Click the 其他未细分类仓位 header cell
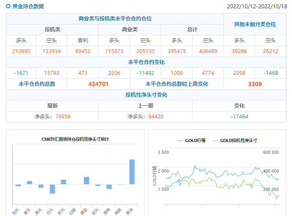 pos(255,24)
